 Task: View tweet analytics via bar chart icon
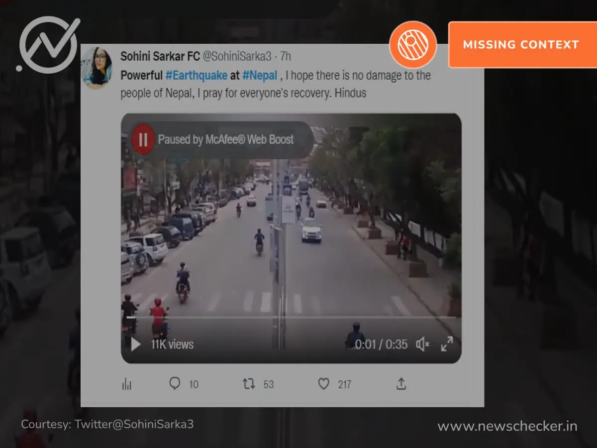(x=127, y=384)
